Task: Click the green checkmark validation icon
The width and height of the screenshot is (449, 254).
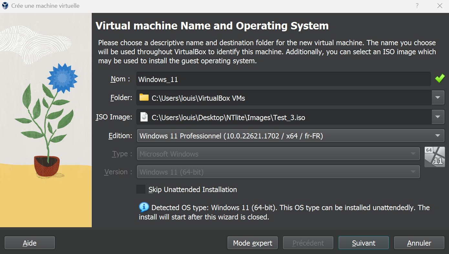Action: 439,78
